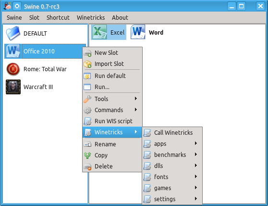Select the DEFAULT slot label
The width and height of the screenshot is (268, 206).
(x=35, y=34)
